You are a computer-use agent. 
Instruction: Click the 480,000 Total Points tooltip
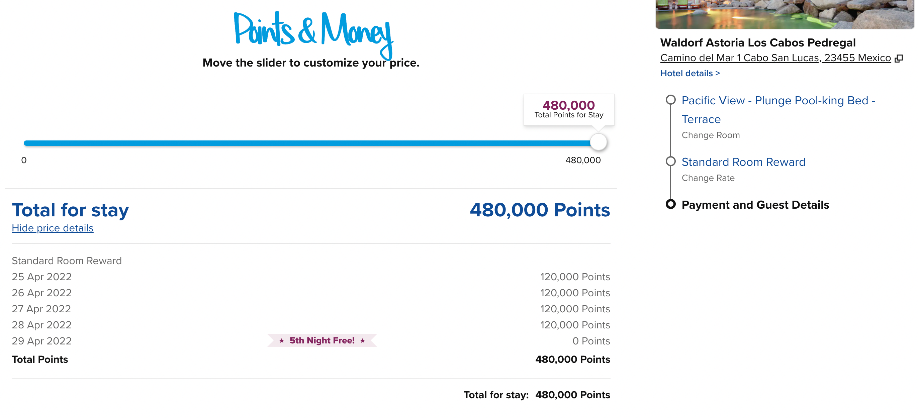click(x=569, y=109)
